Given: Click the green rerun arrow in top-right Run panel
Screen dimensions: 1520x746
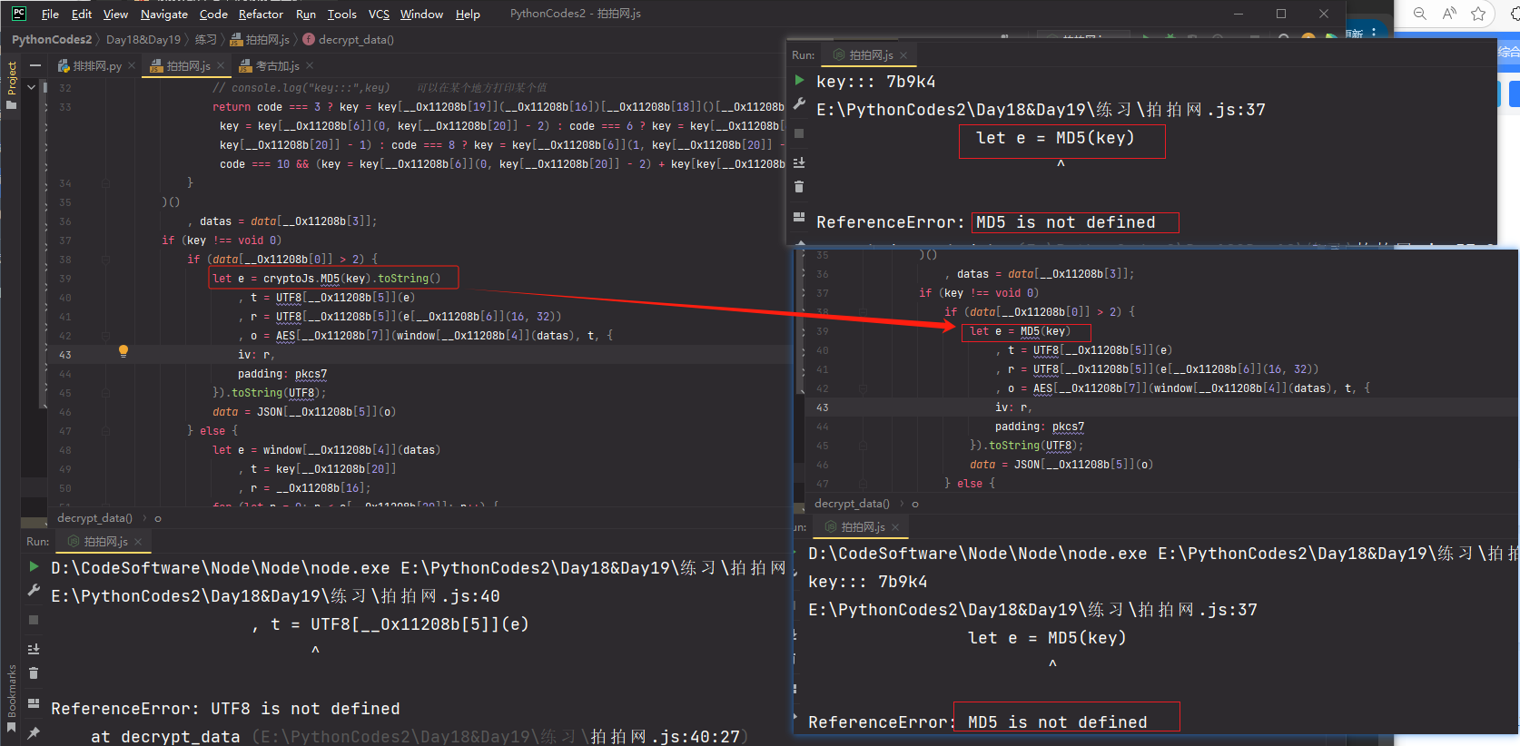Looking at the screenshot, I should 799,80.
